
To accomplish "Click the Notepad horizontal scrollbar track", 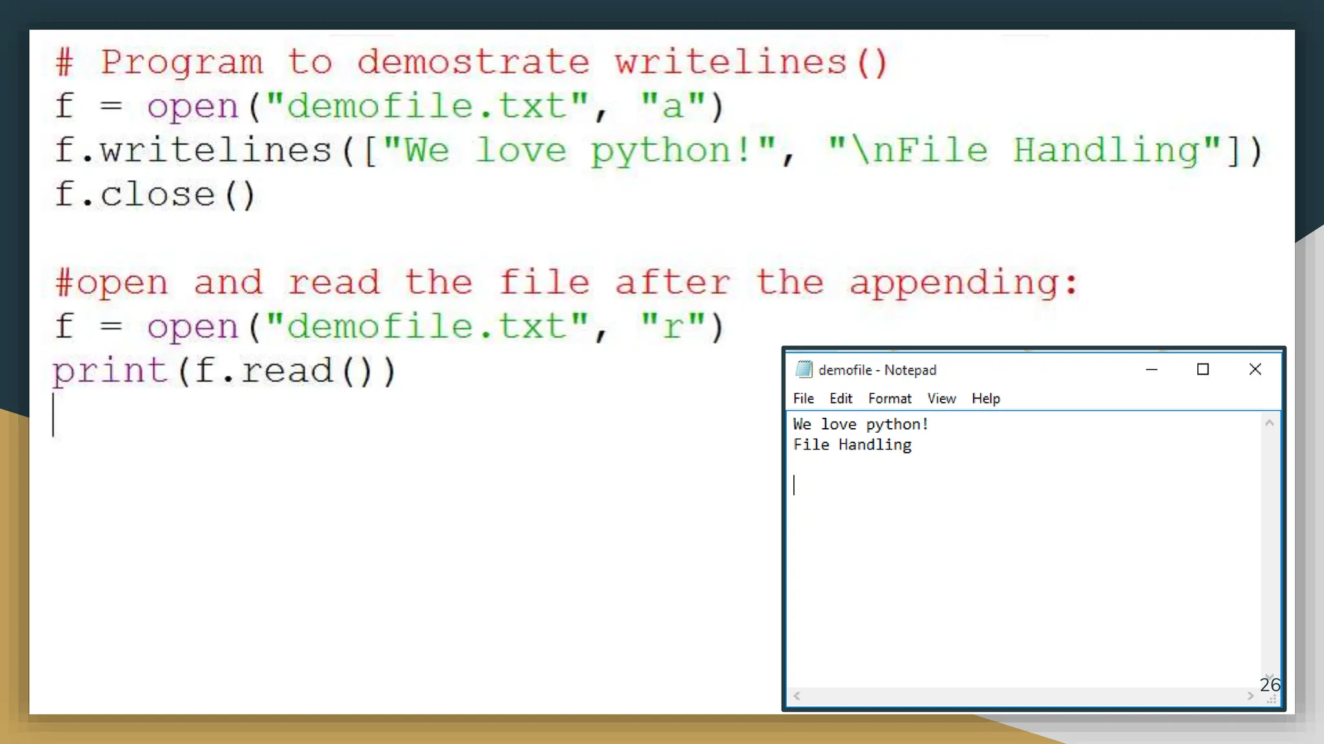I will [x=1021, y=696].
